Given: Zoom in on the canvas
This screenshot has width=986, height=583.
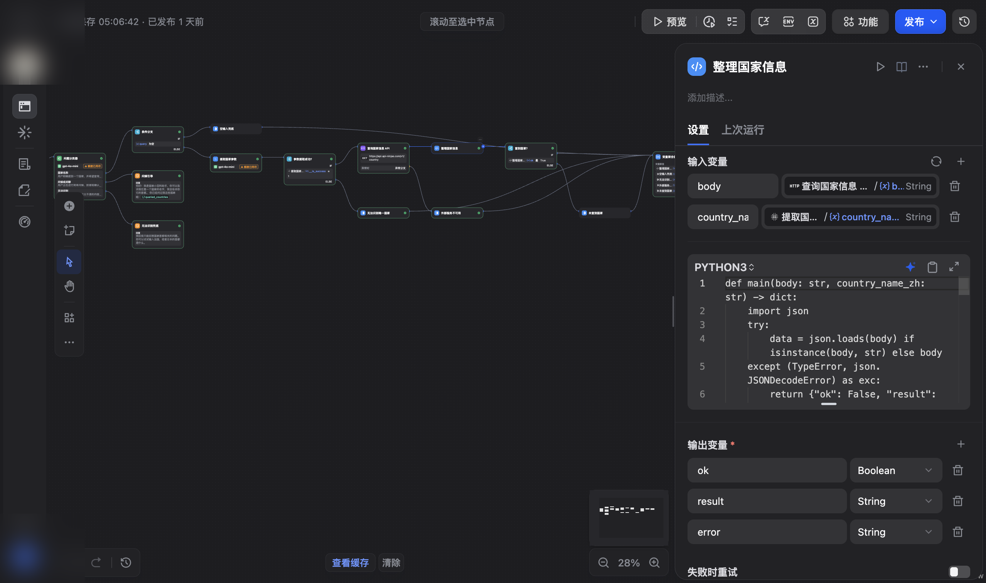Looking at the screenshot, I should (654, 563).
